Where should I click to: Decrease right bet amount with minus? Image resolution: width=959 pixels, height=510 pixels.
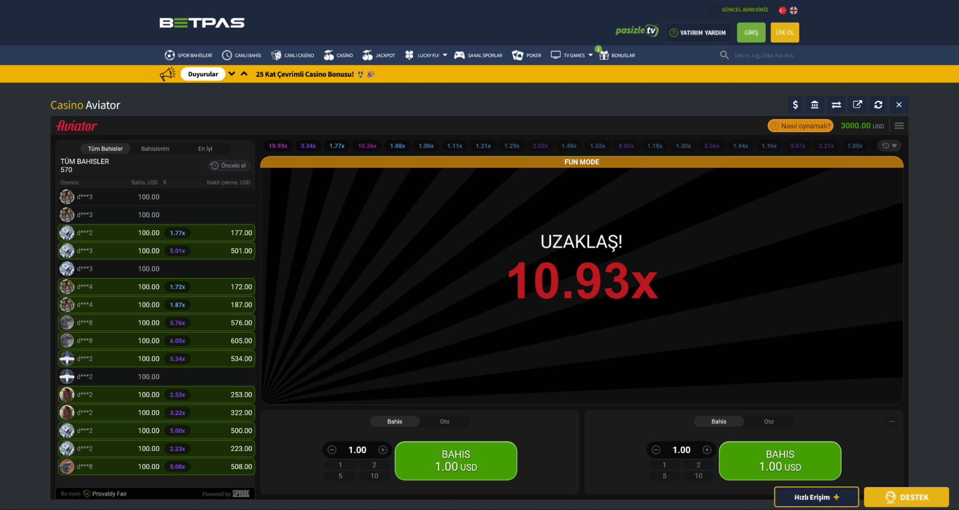point(656,450)
